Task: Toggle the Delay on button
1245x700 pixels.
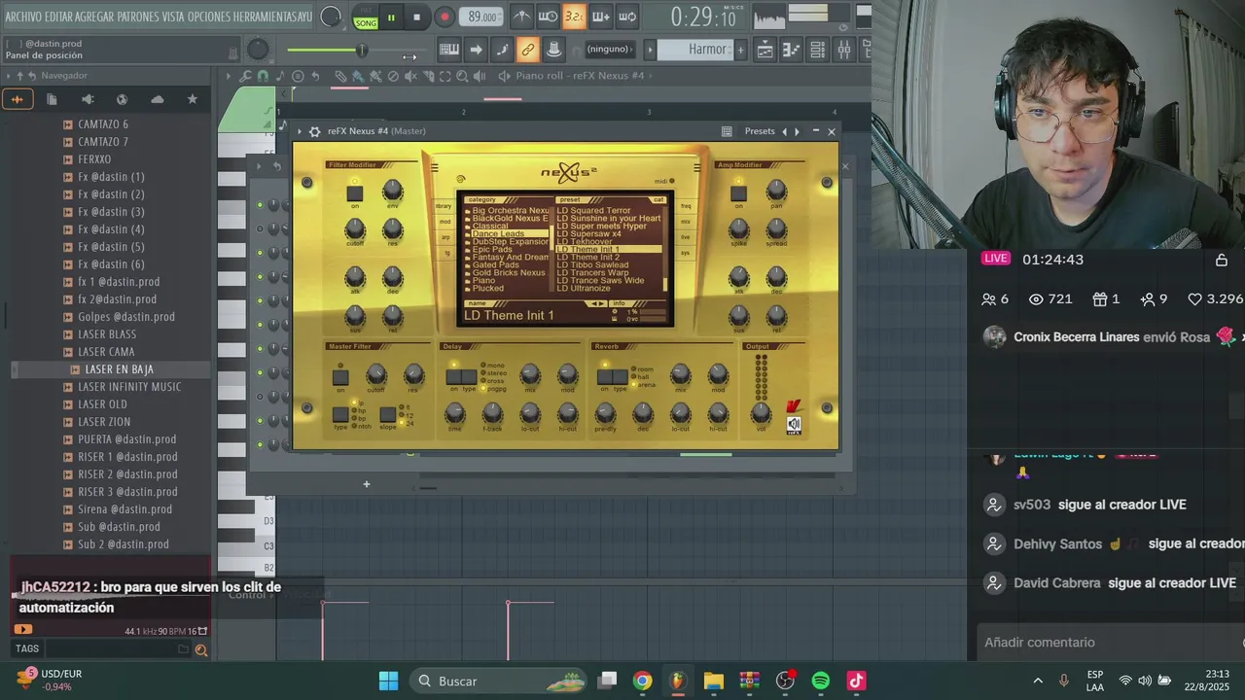Action: pyautogui.click(x=453, y=376)
